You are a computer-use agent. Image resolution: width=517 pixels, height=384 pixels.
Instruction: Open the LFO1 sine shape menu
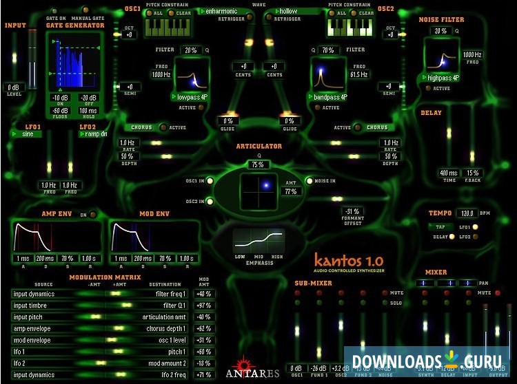[26, 134]
